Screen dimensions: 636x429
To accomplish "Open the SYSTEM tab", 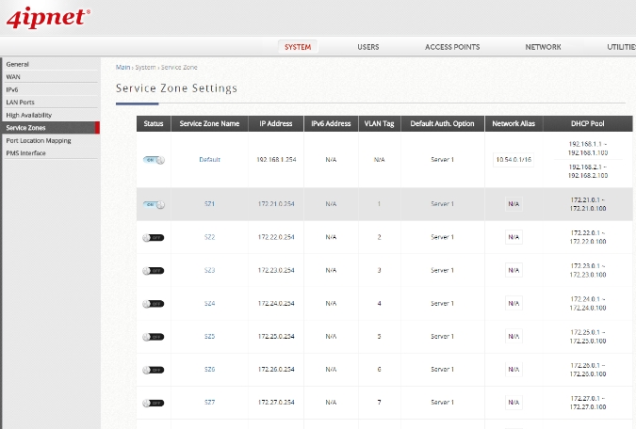I will [298, 47].
